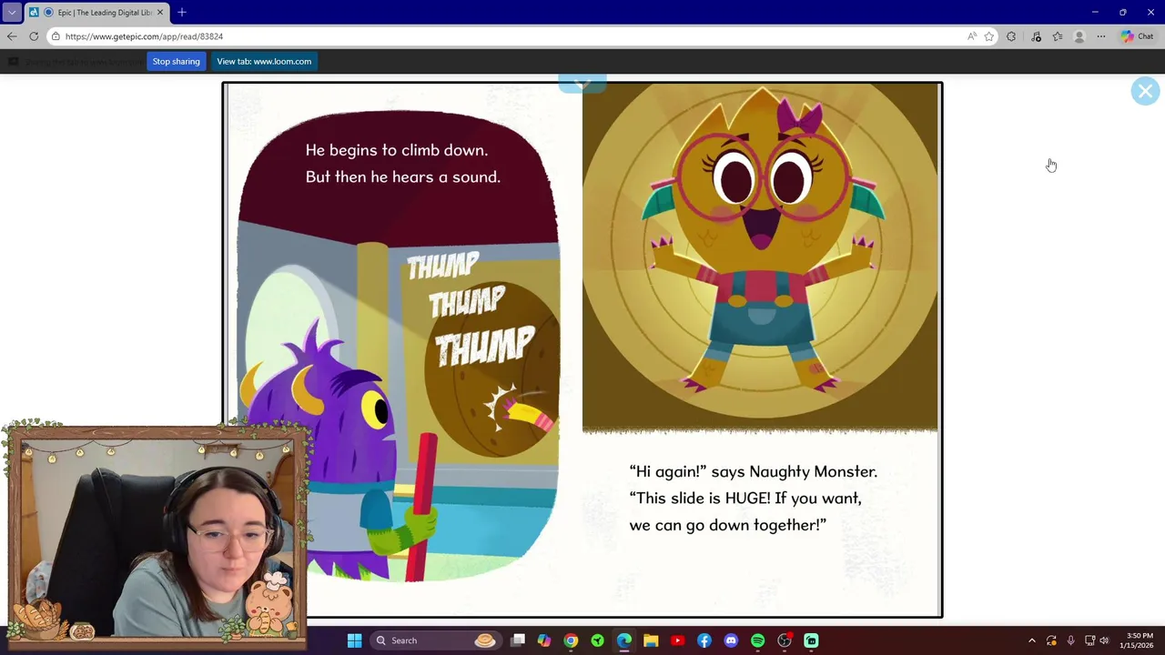Open OBS Studio from taskbar
The image size is (1165, 655).
(x=785, y=640)
